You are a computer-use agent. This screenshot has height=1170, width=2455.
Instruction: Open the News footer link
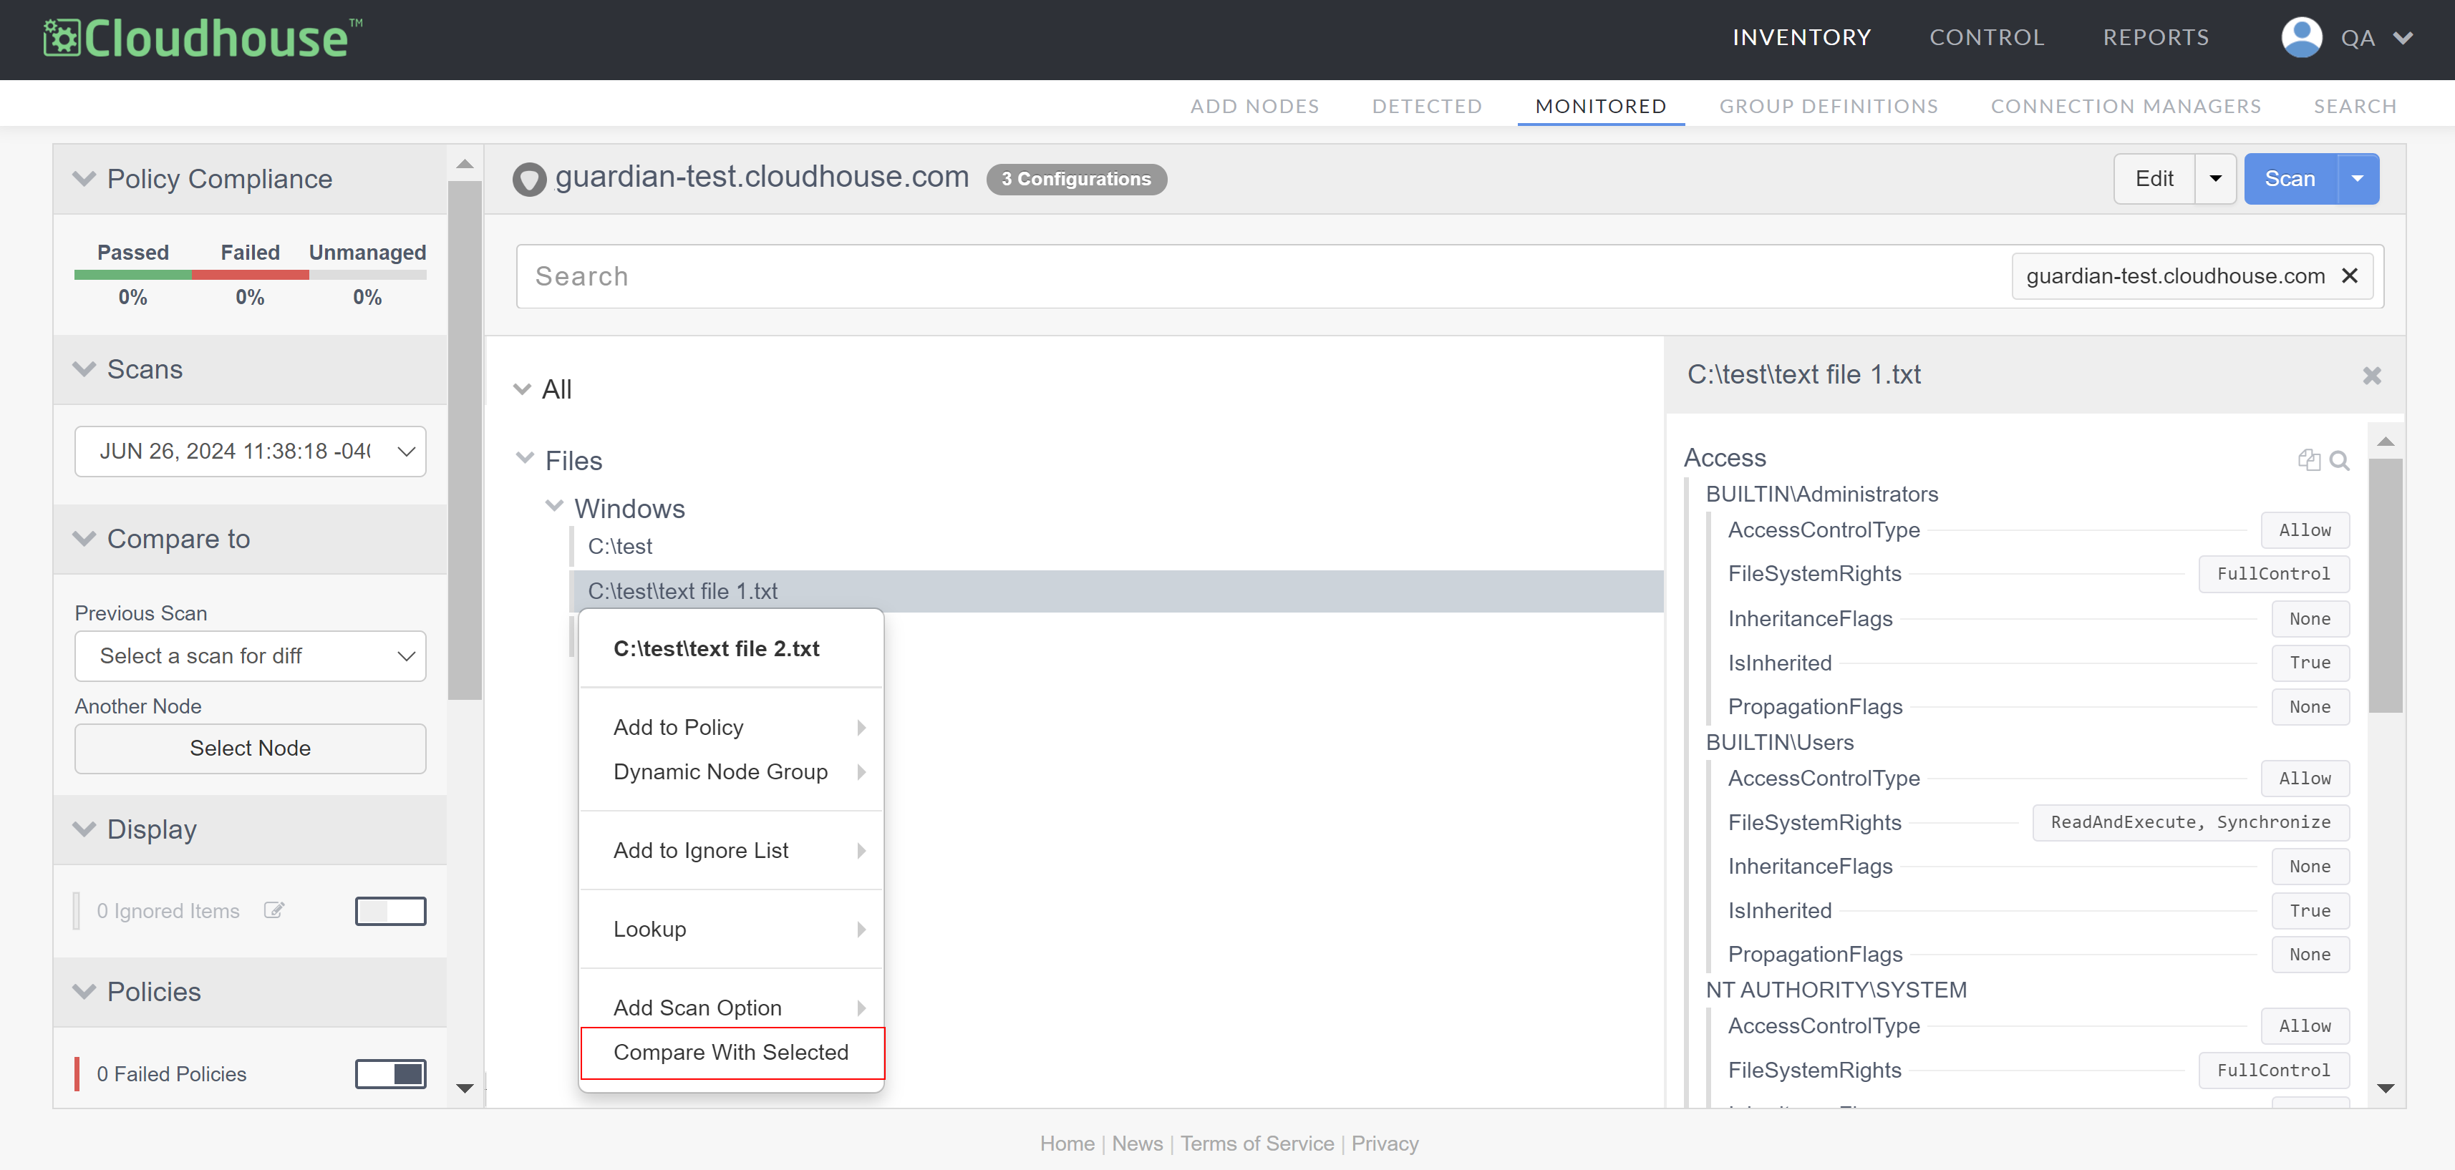coord(1137,1144)
